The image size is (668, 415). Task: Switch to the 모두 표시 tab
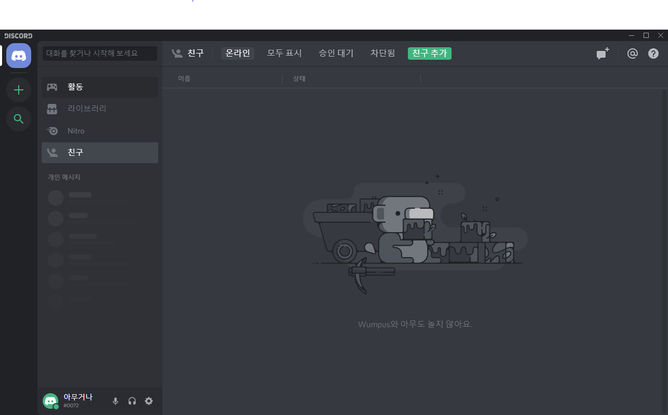(285, 53)
